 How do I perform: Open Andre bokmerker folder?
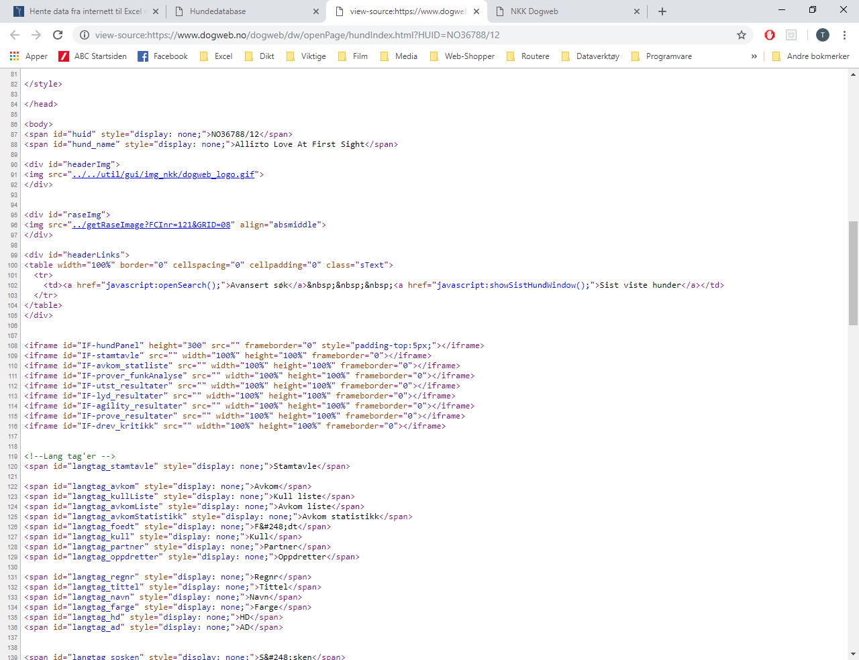pyautogui.click(x=810, y=56)
